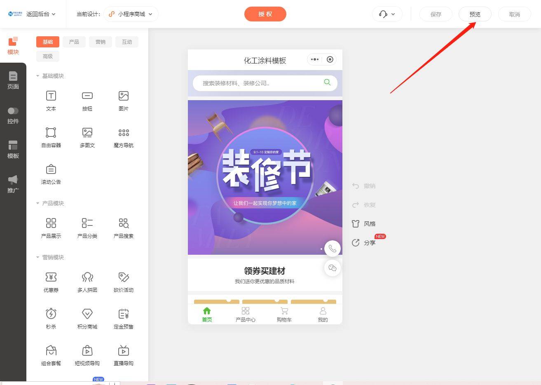Click the phone call floating icon
Image resolution: width=541 pixels, height=385 pixels.
pyautogui.click(x=332, y=249)
